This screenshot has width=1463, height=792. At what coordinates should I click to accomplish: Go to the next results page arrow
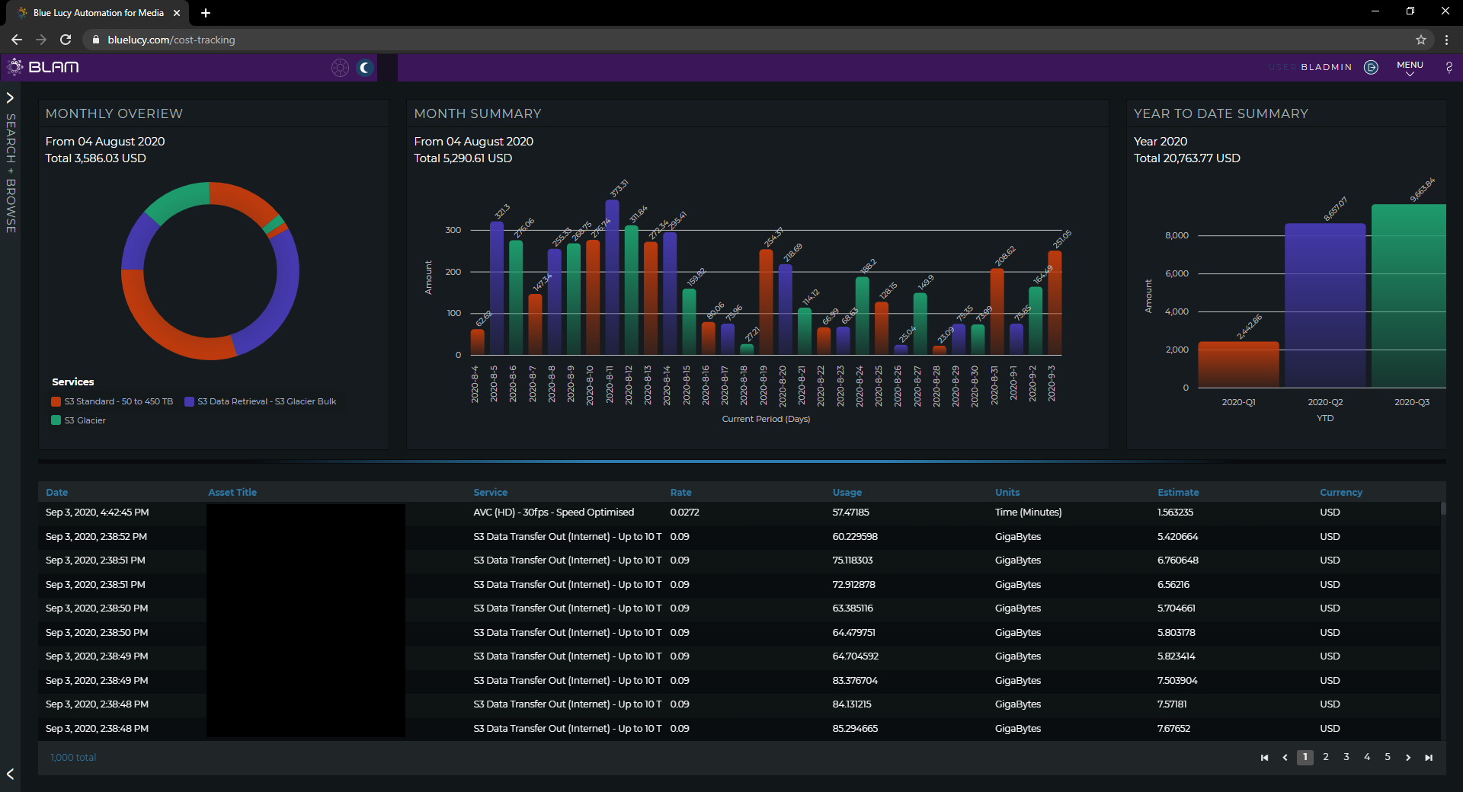tap(1408, 758)
